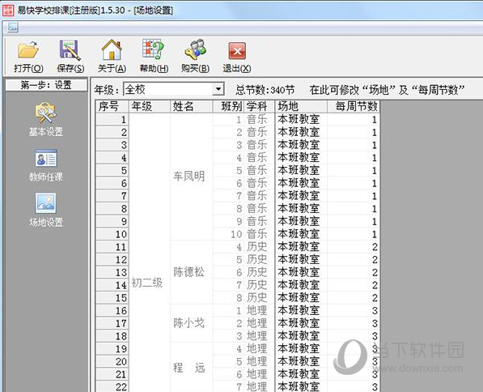Click the 每周节数 column header
The height and width of the screenshot is (392, 483).
tap(353, 106)
